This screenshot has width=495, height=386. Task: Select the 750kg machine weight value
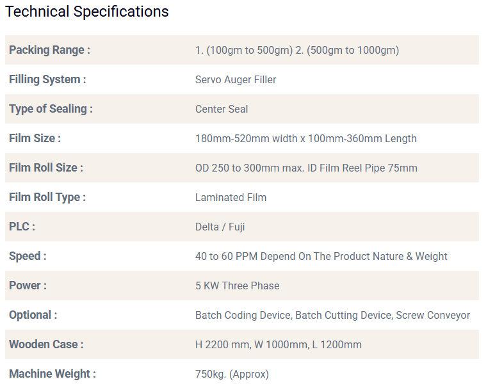tap(232, 374)
